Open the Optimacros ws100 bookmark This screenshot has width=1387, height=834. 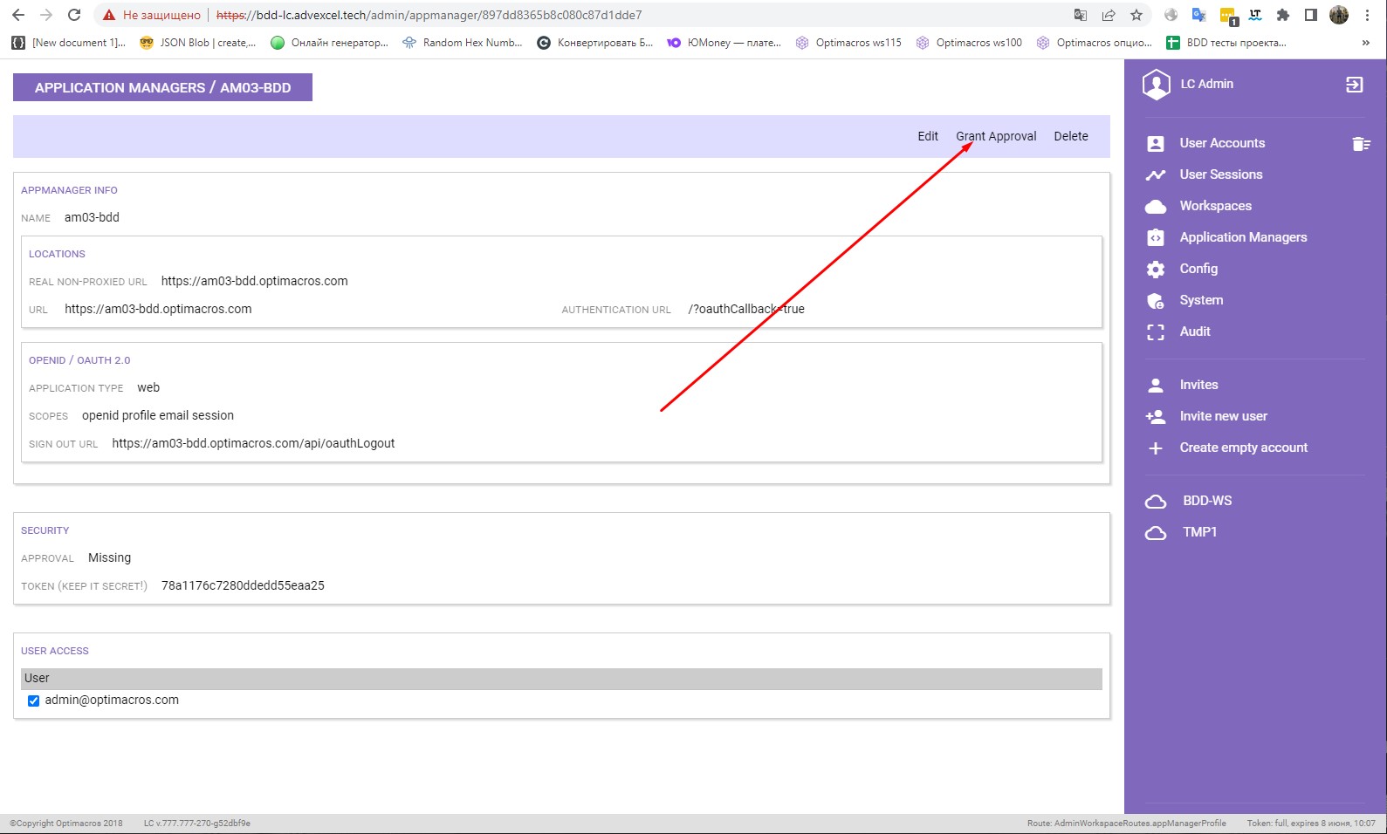pyautogui.click(x=969, y=42)
